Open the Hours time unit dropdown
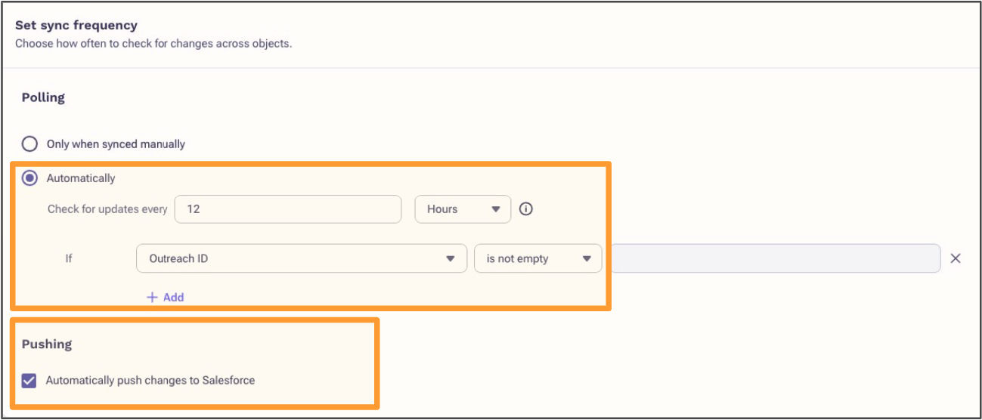 [x=463, y=209]
